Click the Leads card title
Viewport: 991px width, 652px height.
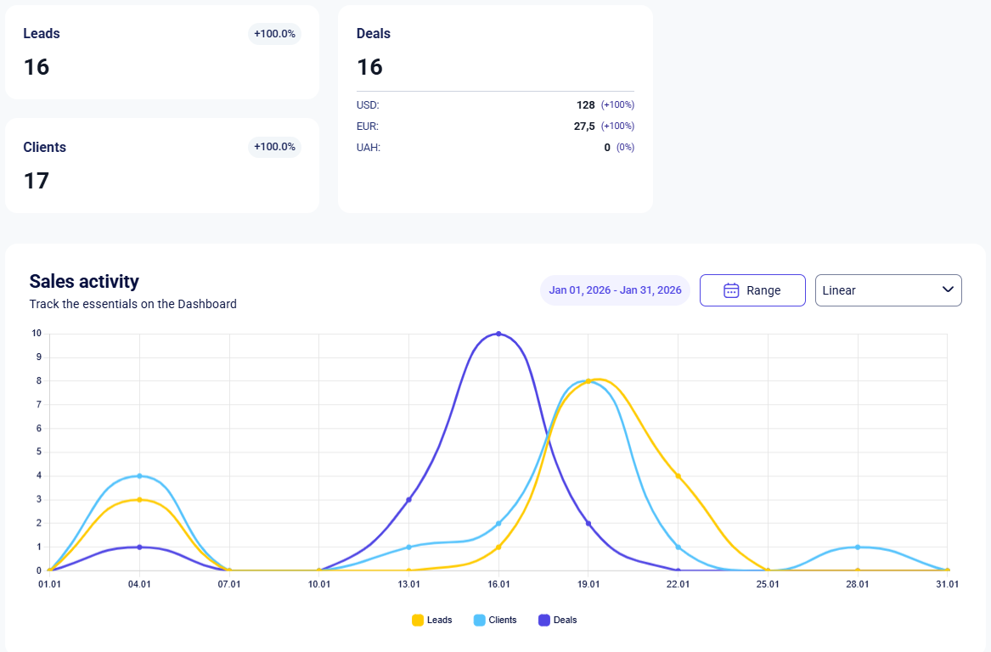pyautogui.click(x=42, y=33)
